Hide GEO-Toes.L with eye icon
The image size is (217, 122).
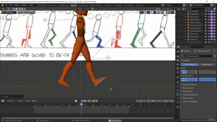pyautogui.click(x=209, y=34)
